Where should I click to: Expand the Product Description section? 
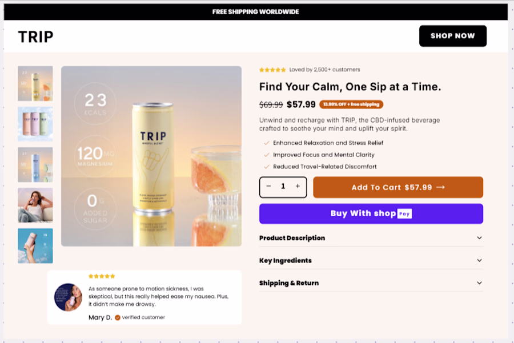pyautogui.click(x=371, y=238)
